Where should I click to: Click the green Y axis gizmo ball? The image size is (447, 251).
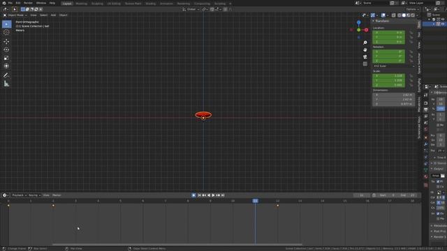[x=358, y=30]
